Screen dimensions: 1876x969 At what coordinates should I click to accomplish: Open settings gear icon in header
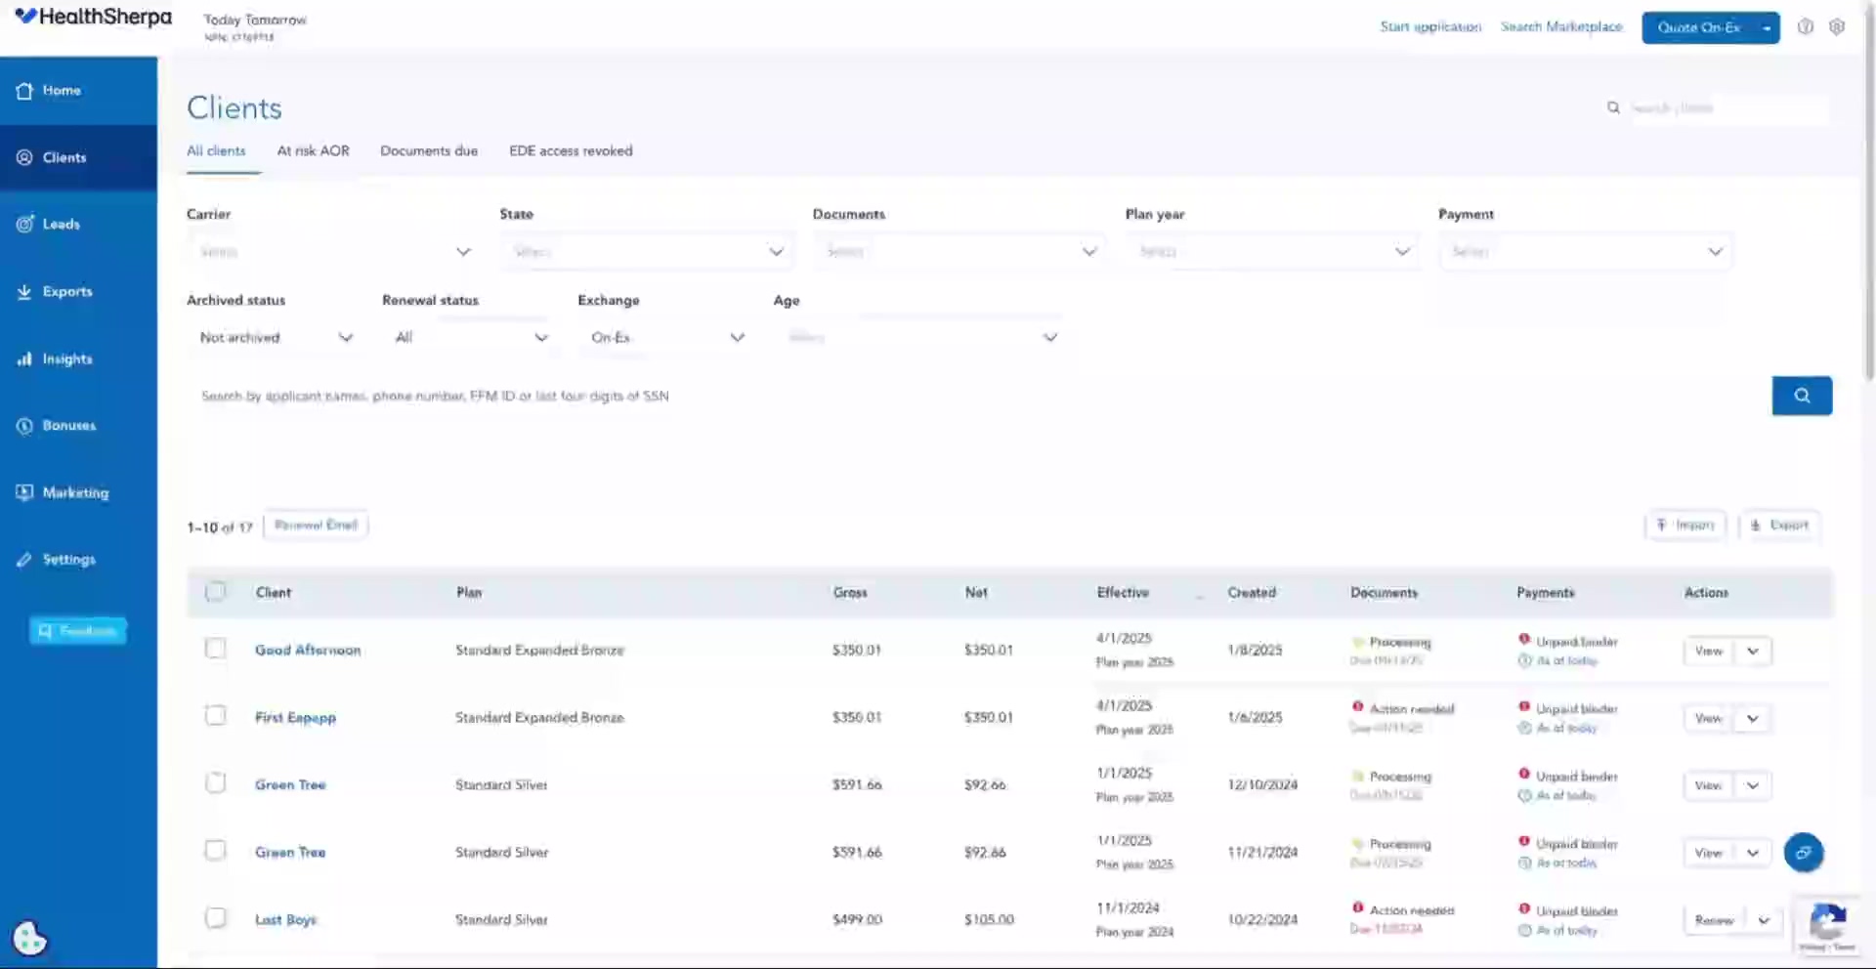click(x=1836, y=27)
